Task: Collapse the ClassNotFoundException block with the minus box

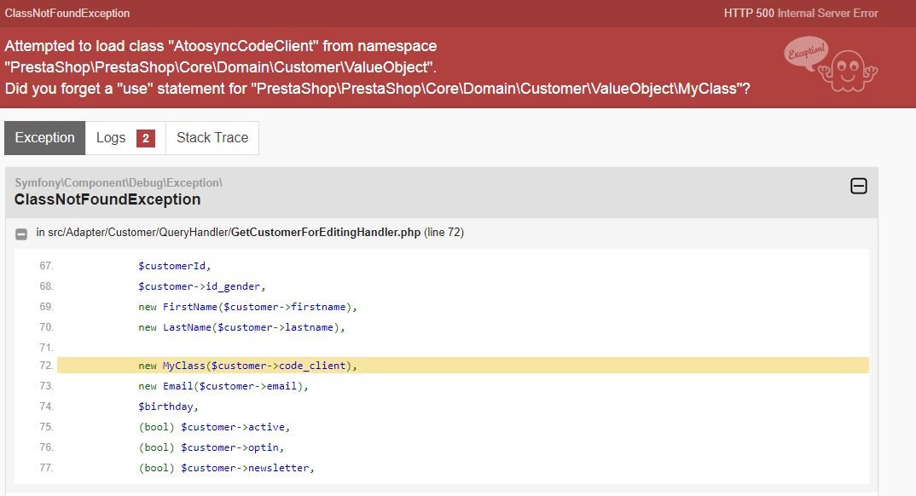Action: [859, 186]
